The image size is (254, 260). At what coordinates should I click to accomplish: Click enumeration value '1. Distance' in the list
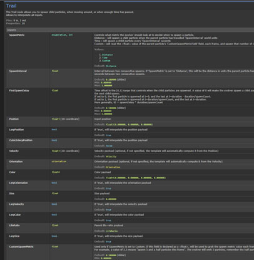pyautogui.click(x=106, y=55)
